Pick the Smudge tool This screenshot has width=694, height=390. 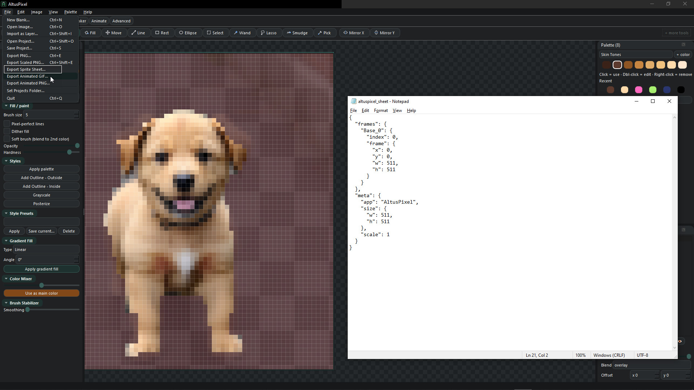(x=297, y=33)
